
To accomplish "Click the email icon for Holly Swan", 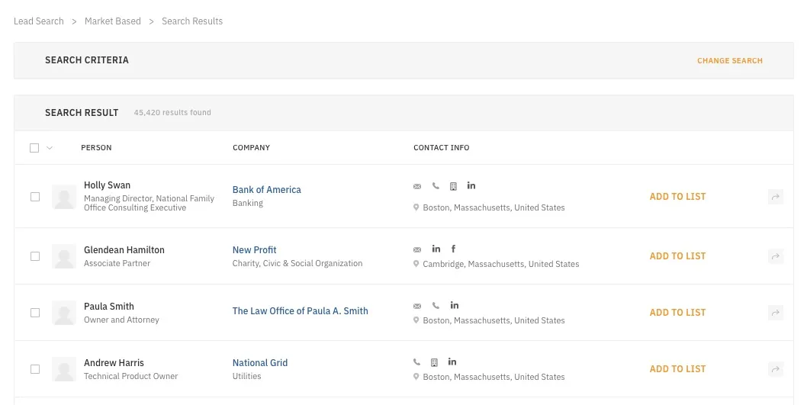I will pos(417,186).
